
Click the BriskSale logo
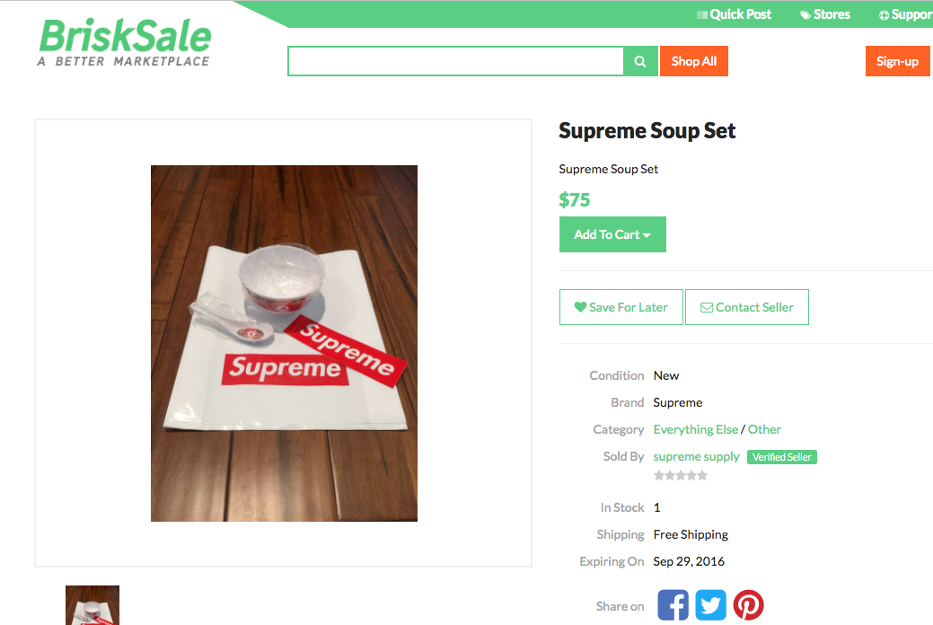coord(124,42)
